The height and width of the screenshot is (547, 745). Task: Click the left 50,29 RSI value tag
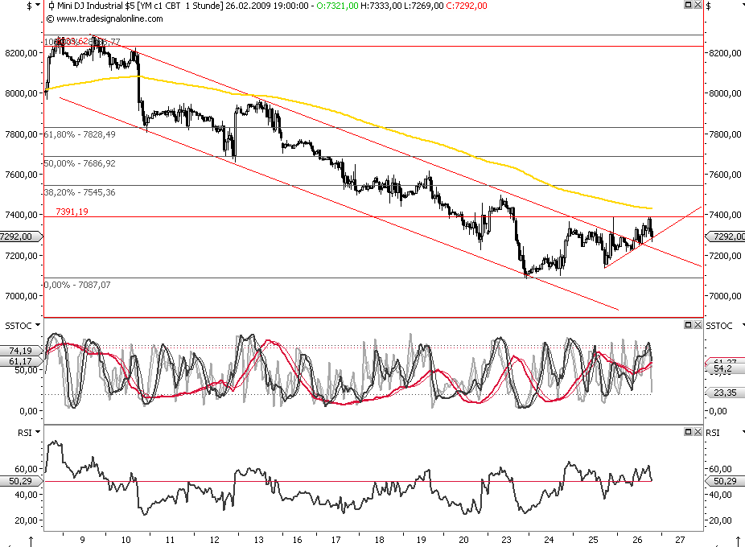(20, 481)
